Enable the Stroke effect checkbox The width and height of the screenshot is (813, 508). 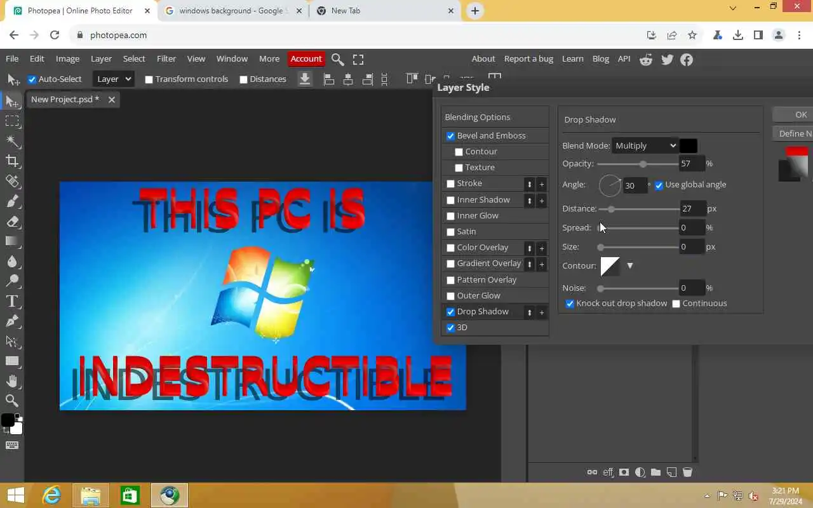[450, 184]
